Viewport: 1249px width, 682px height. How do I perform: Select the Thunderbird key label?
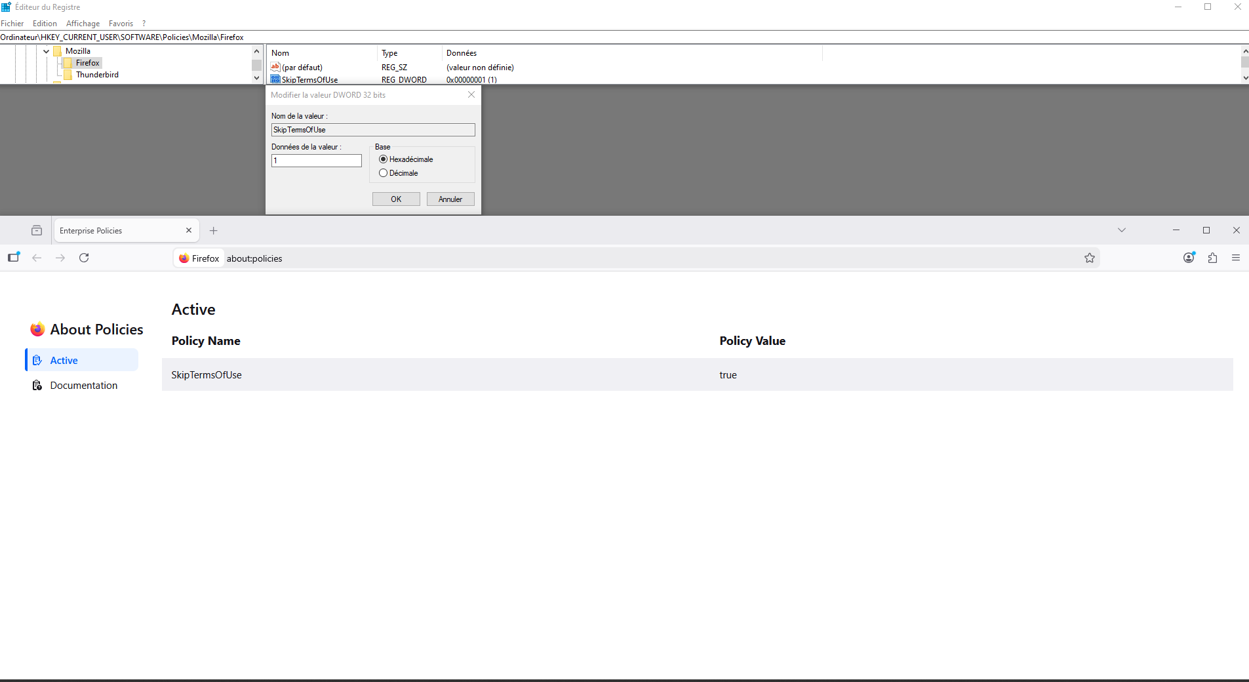tap(97, 75)
